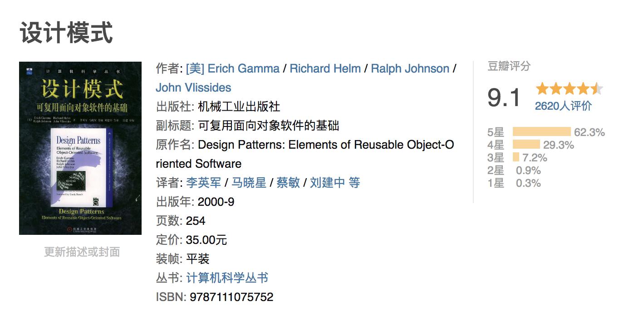Click the five-star rating icons
The width and height of the screenshot is (629, 311).
[x=569, y=89]
